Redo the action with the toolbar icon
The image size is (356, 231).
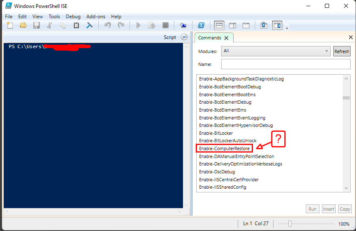[x=121, y=25]
